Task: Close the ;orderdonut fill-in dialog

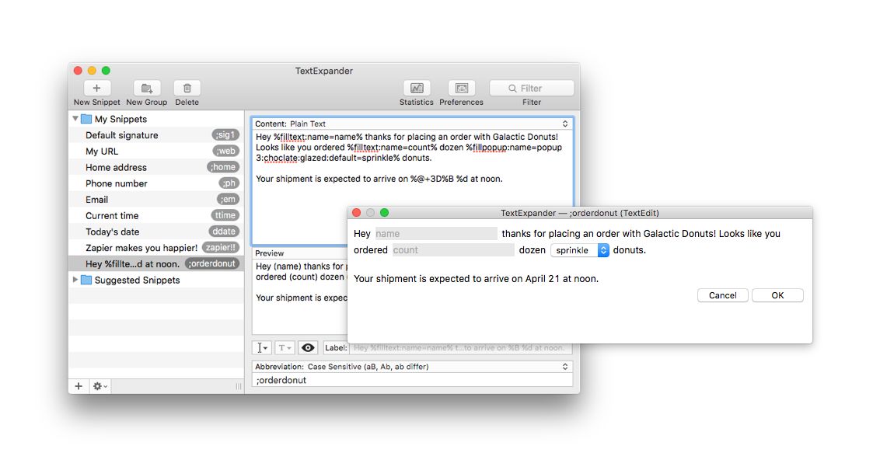Action: pos(356,213)
